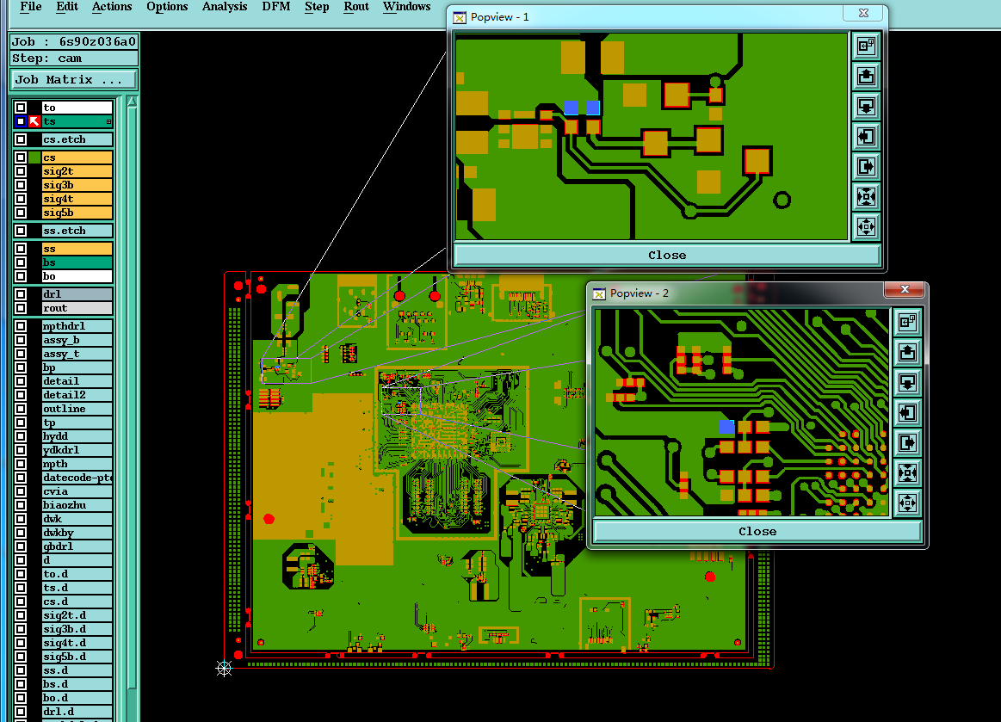Pan up using arrow icon in Popview - 1
1001x722 pixels.
(x=866, y=76)
